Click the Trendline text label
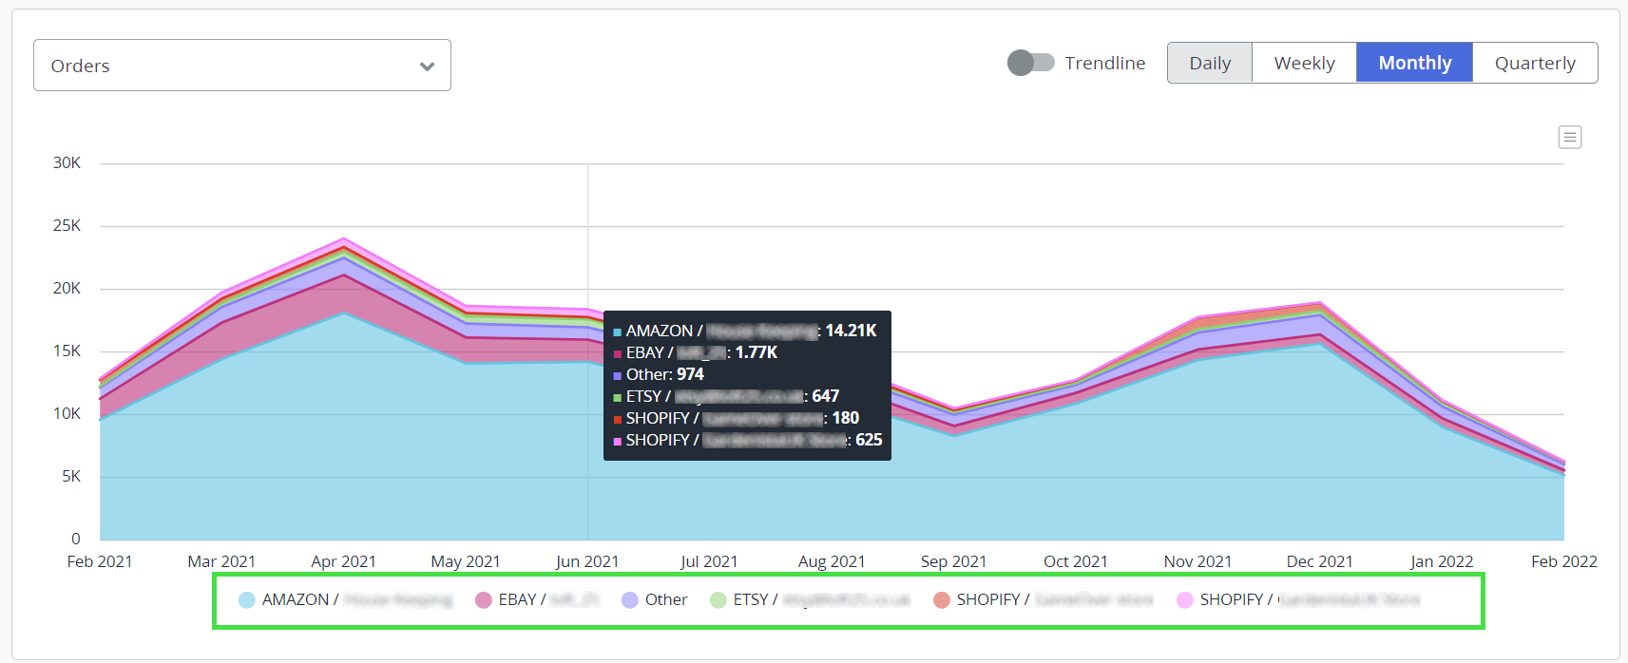The image size is (1628, 663). (1104, 63)
